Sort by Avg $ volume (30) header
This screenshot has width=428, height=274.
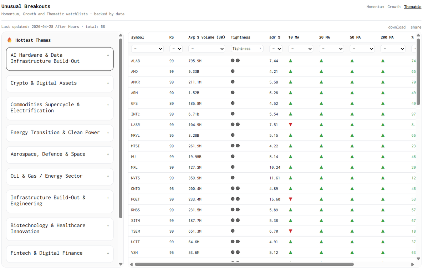(x=207, y=37)
